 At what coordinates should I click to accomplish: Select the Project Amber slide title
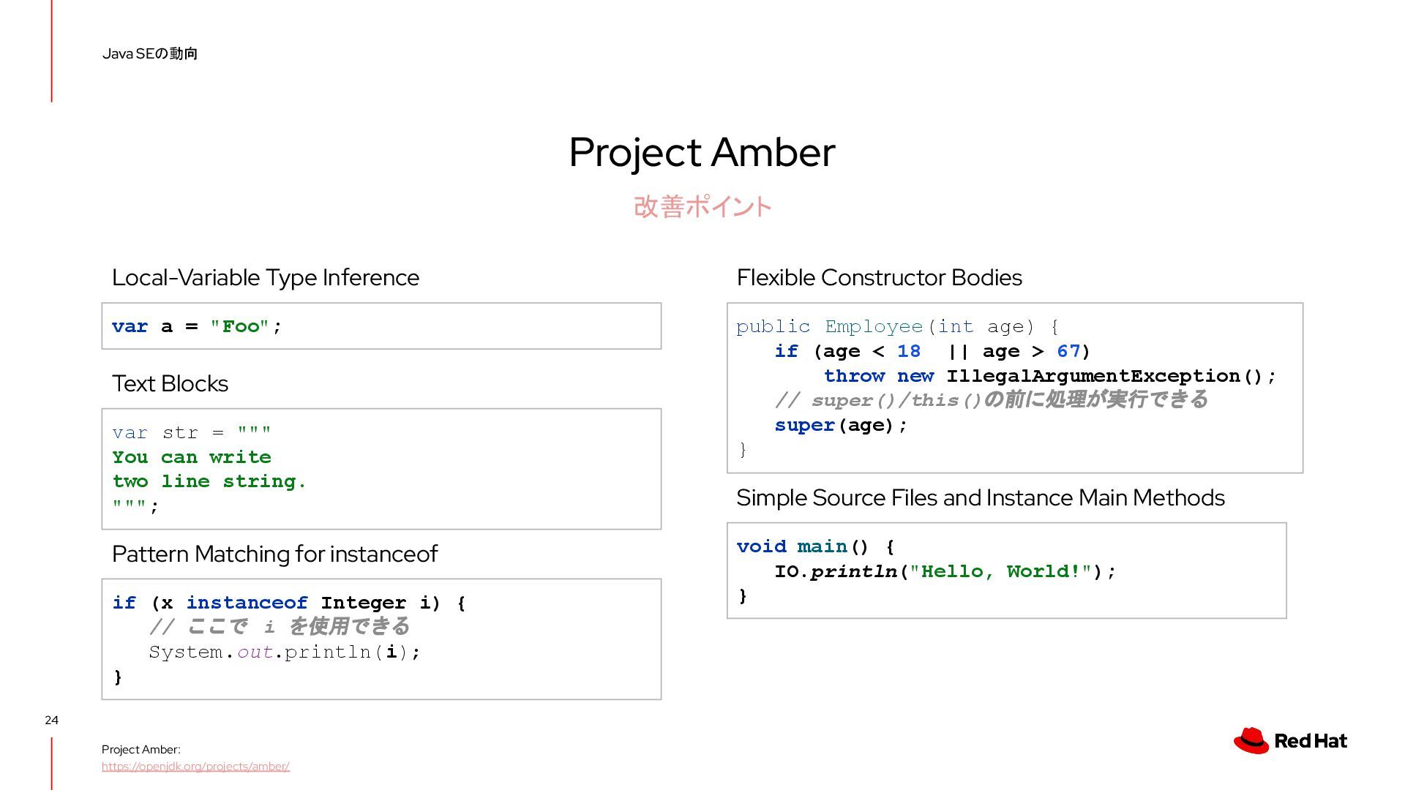(701, 152)
